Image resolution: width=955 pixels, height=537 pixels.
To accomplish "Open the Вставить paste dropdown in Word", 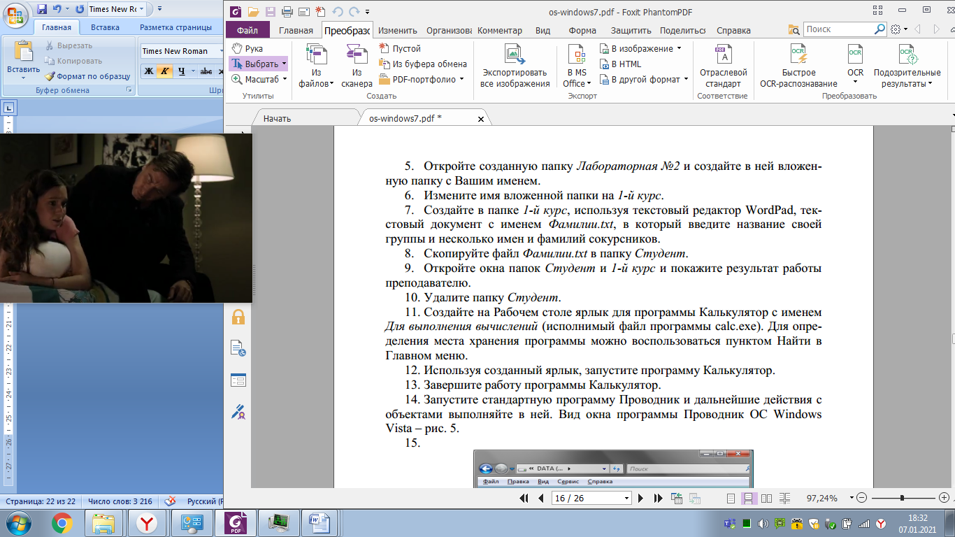I will coord(24,79).
